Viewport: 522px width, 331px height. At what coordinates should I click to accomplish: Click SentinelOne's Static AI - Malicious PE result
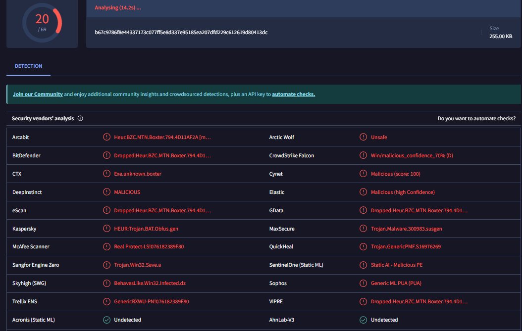coord(397,265)
